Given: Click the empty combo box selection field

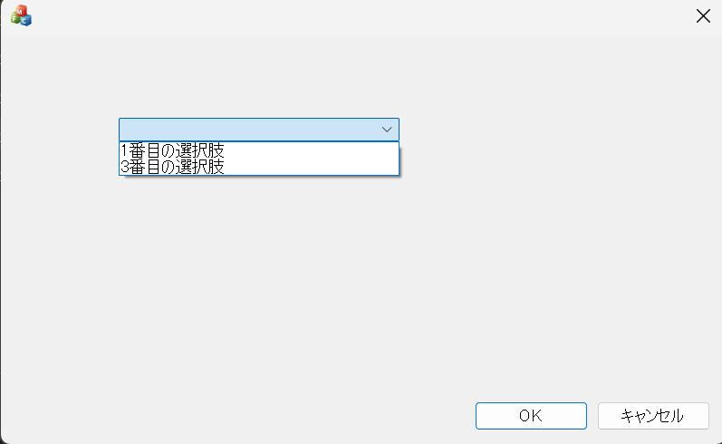Looking at the screenshot, I should (x=248, y=130).
